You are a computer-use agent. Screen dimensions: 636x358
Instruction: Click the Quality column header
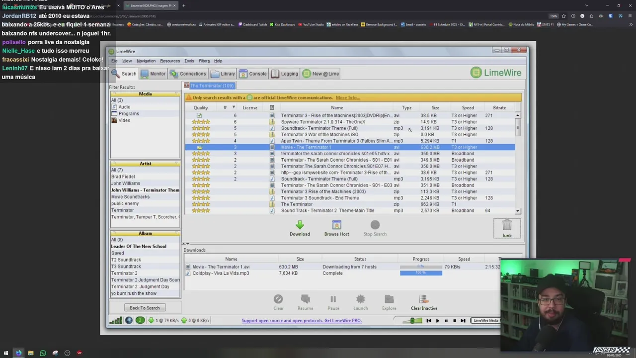point(201,107)
